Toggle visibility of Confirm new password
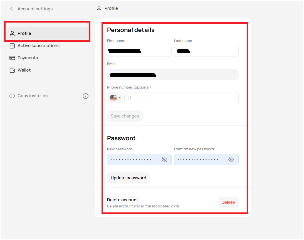Viewport: 304px width, 240px height. pyautogui.click(x=231, y=160)
